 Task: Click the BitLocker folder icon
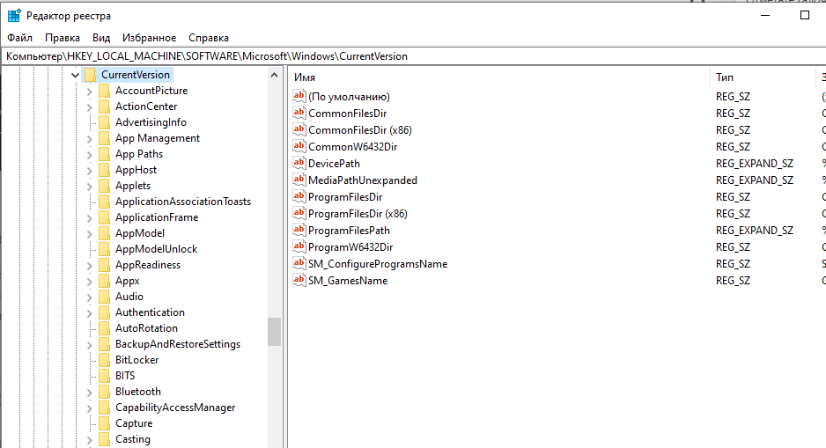pos(104,360)
